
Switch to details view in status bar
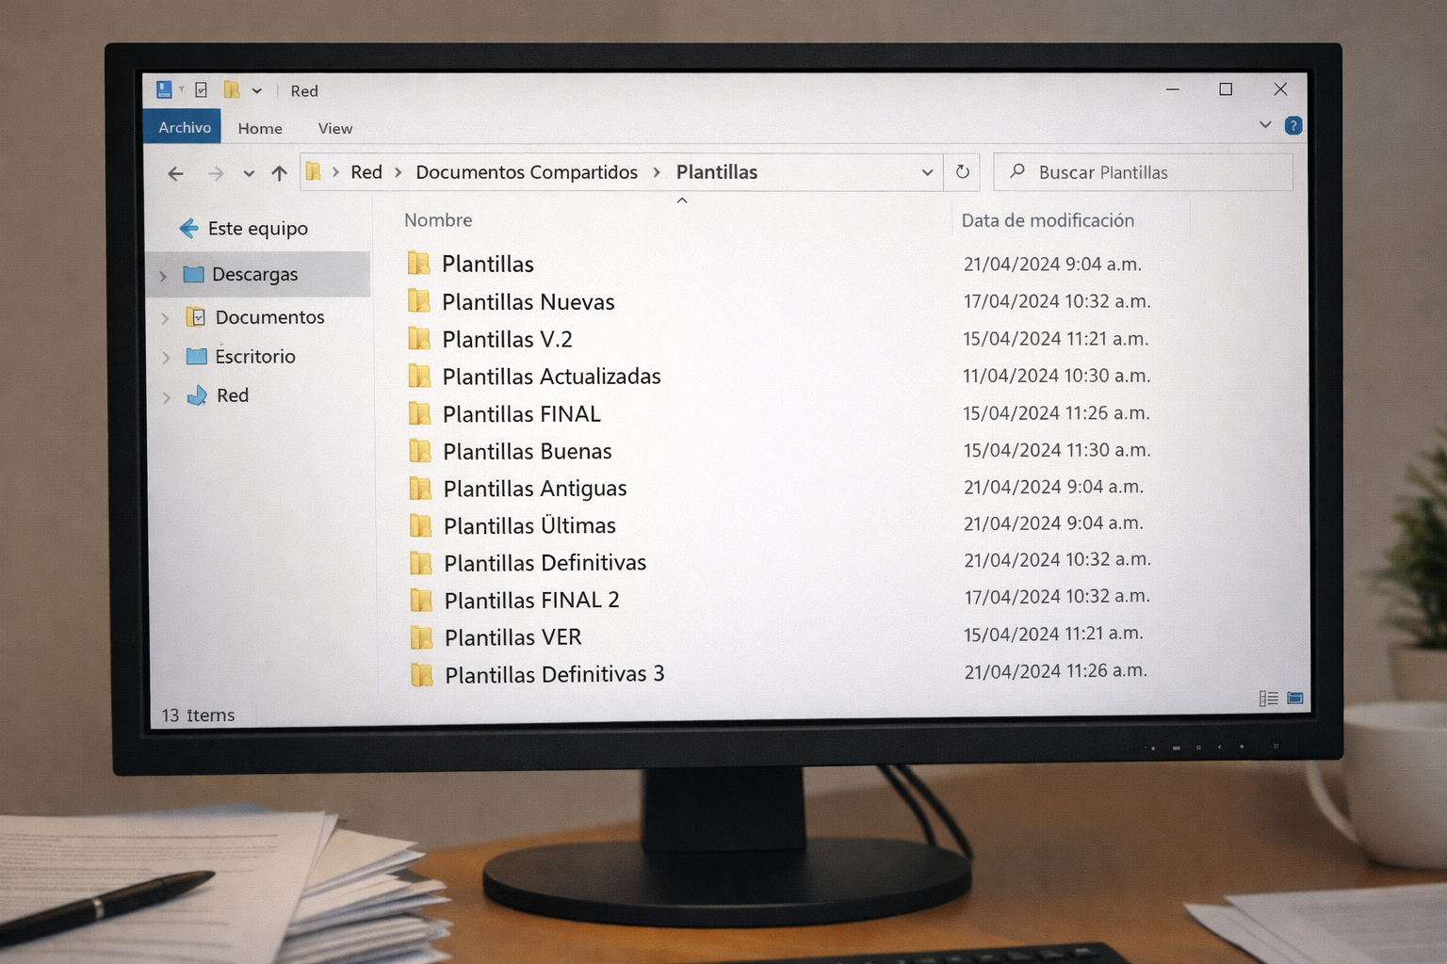pyautogui.click(x=1268, y=699)
